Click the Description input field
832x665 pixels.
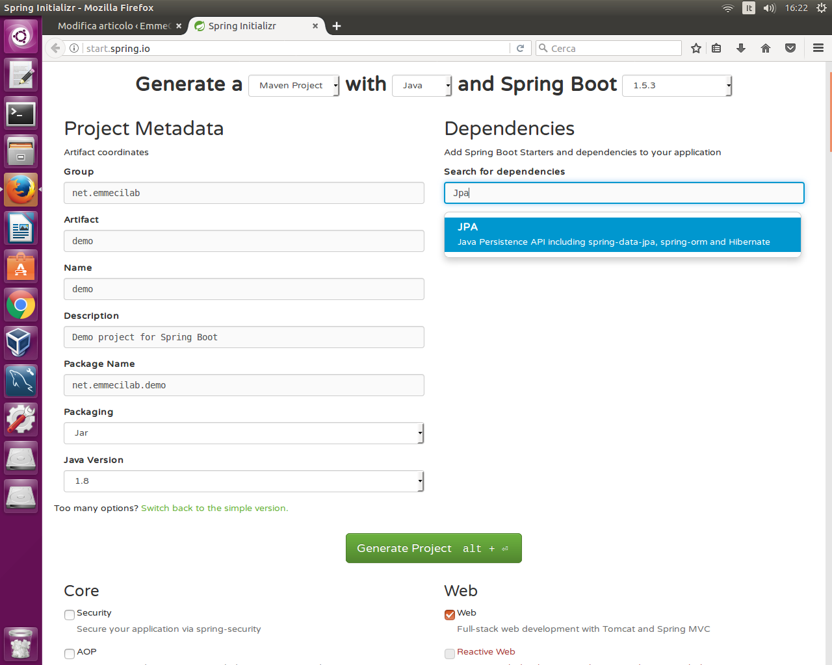pyautogui.click(x=244, y=337)
